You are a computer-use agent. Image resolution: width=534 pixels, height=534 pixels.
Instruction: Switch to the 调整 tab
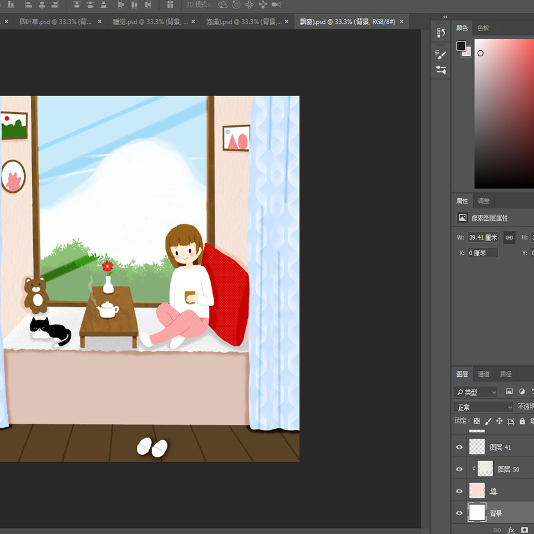point(484,201)
